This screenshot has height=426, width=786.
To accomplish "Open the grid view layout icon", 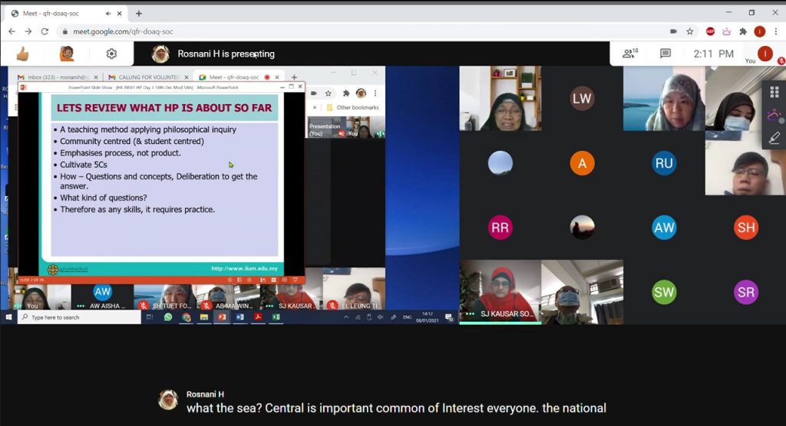I will pyautogui.click(x=774, y=92).
